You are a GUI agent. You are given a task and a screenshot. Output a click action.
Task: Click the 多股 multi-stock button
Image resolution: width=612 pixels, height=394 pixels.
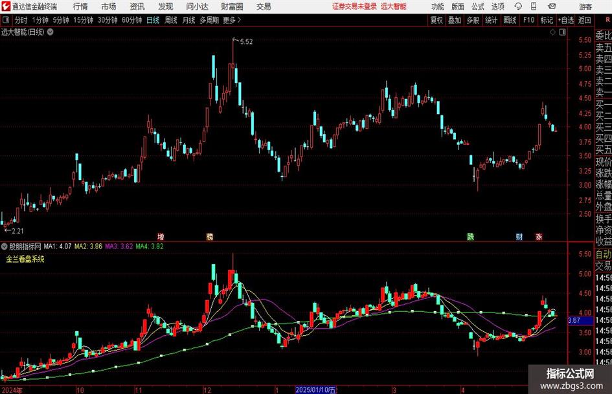coord(473,20)
